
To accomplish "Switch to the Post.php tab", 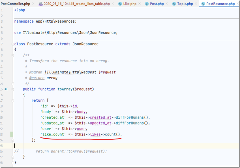I will point(157,4).
